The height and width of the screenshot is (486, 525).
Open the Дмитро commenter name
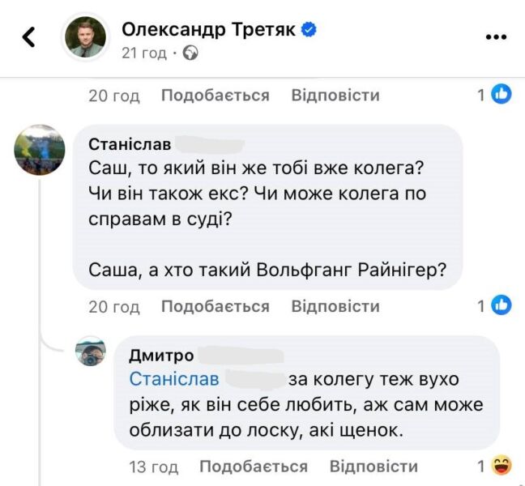[x=161, y=356]
